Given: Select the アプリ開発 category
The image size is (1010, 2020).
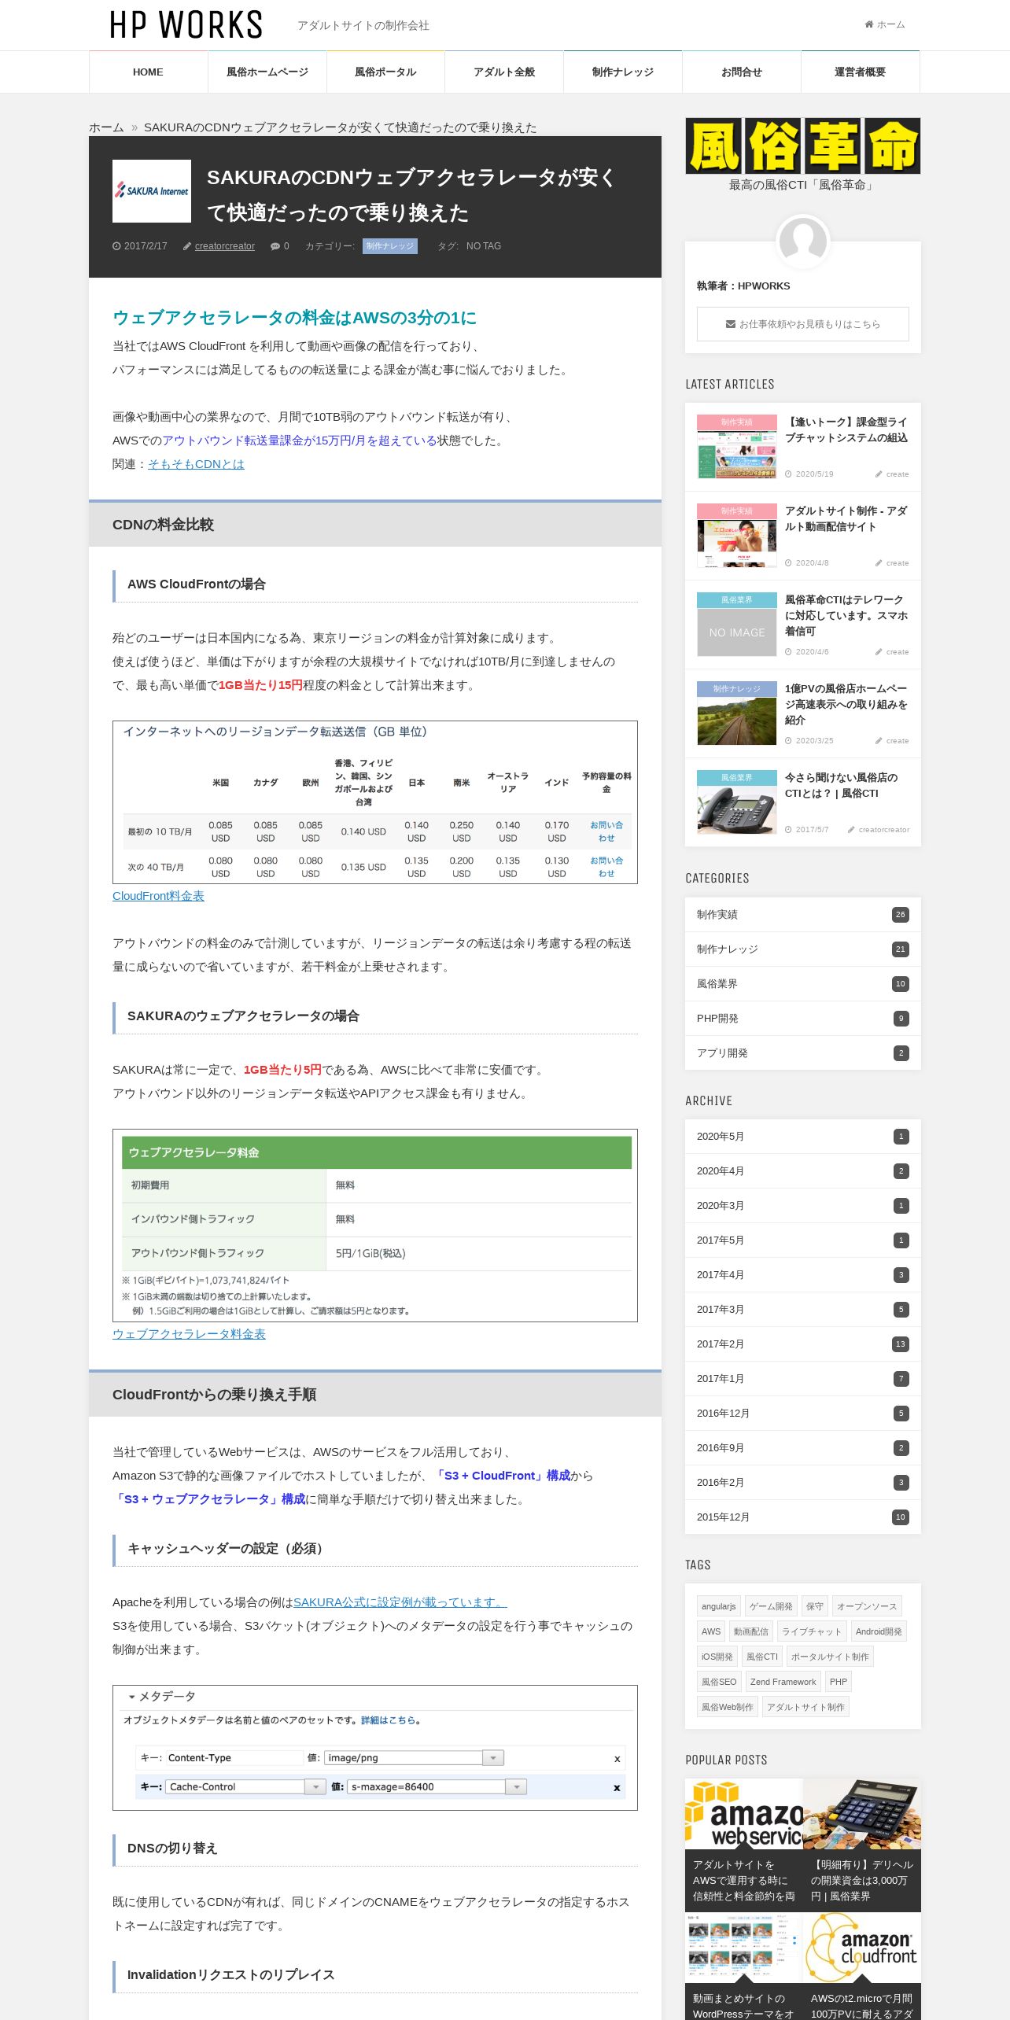Looking at the screenshot, I should (802, 1052).
